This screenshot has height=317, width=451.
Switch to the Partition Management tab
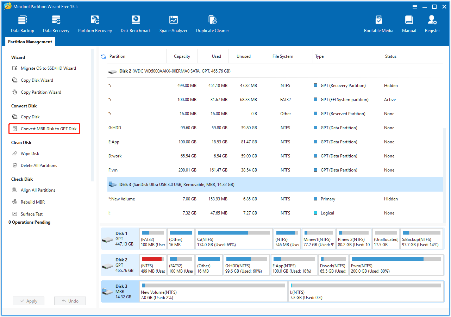pyautogui.click(x=30, y=42)
